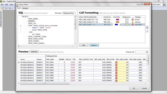Click the TBSP_CONTENT_TYPE column header
Screen dimensions: 167x94
click(86, 59)
